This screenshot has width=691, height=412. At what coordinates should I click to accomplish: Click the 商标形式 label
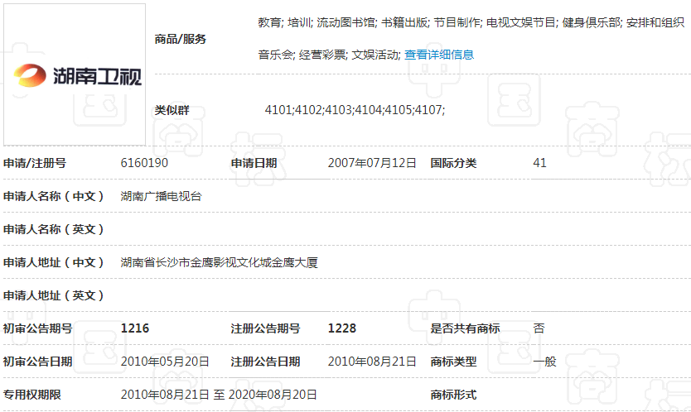(x=453, y=395)
